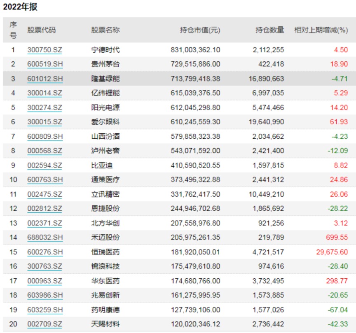This screenshot has width=356, height=333.
Task: Click stock code 688032.SH
Action: [x=44, y=238]
